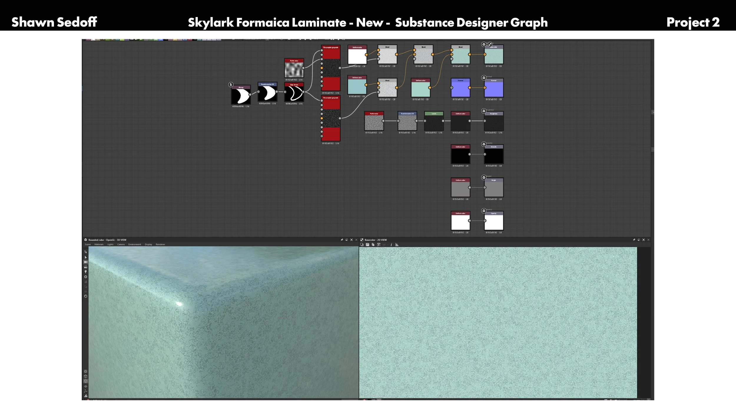Click the circular reset icon in 3D view sidebar
The height and width of the screenshot is (414, 736).
click(86, 296)
